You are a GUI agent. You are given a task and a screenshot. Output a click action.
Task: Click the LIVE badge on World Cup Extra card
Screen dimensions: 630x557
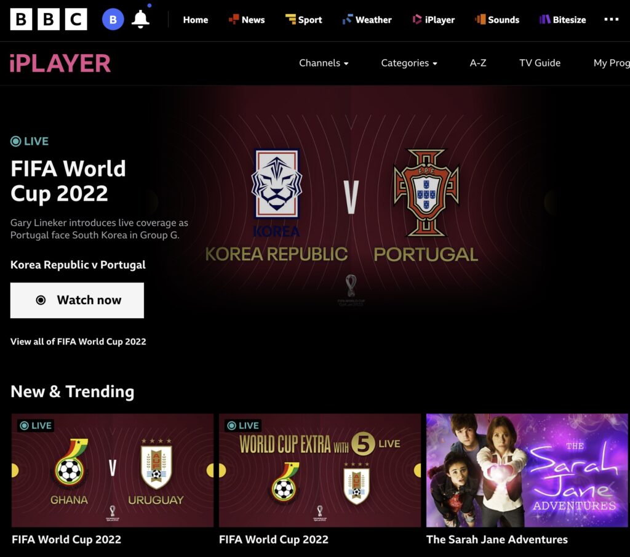tap(243, 425)
